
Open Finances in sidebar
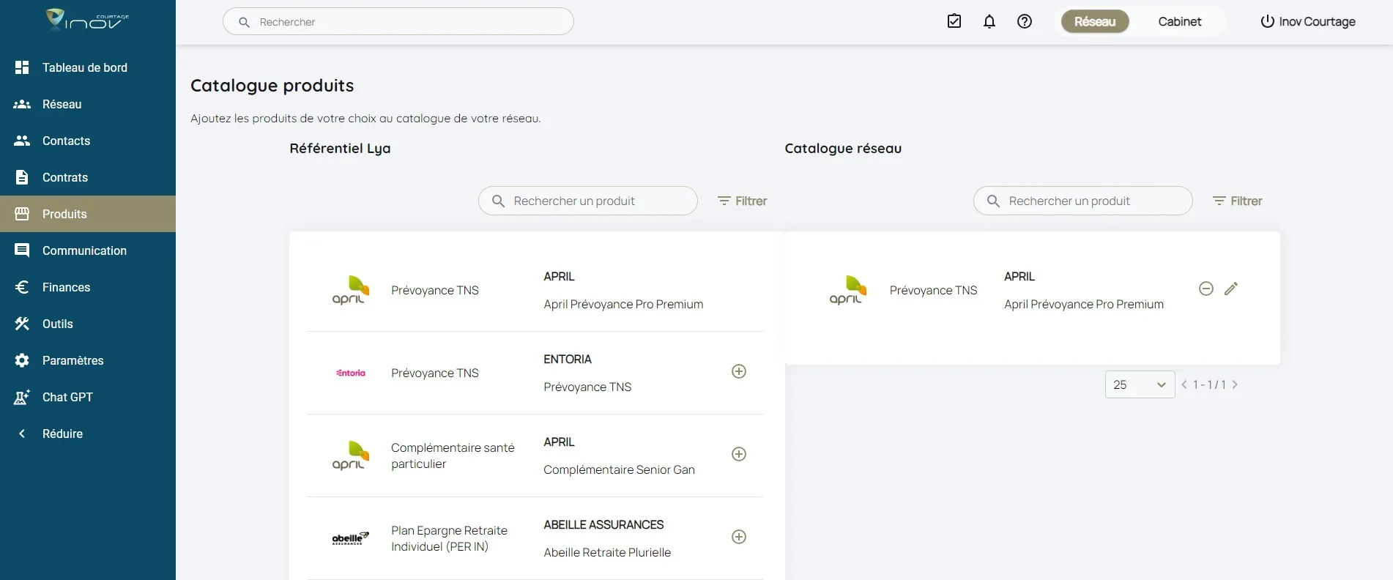[88, 287]
